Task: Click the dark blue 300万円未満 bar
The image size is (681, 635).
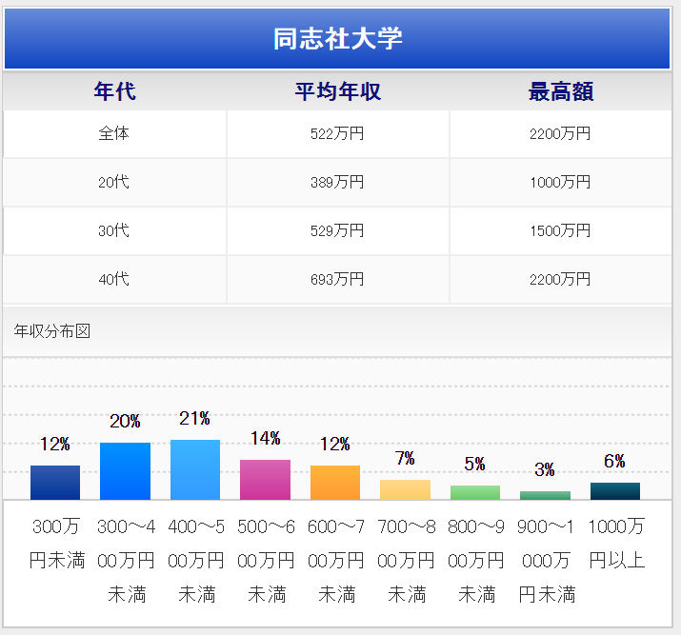Action: click(x=55, y=483)
